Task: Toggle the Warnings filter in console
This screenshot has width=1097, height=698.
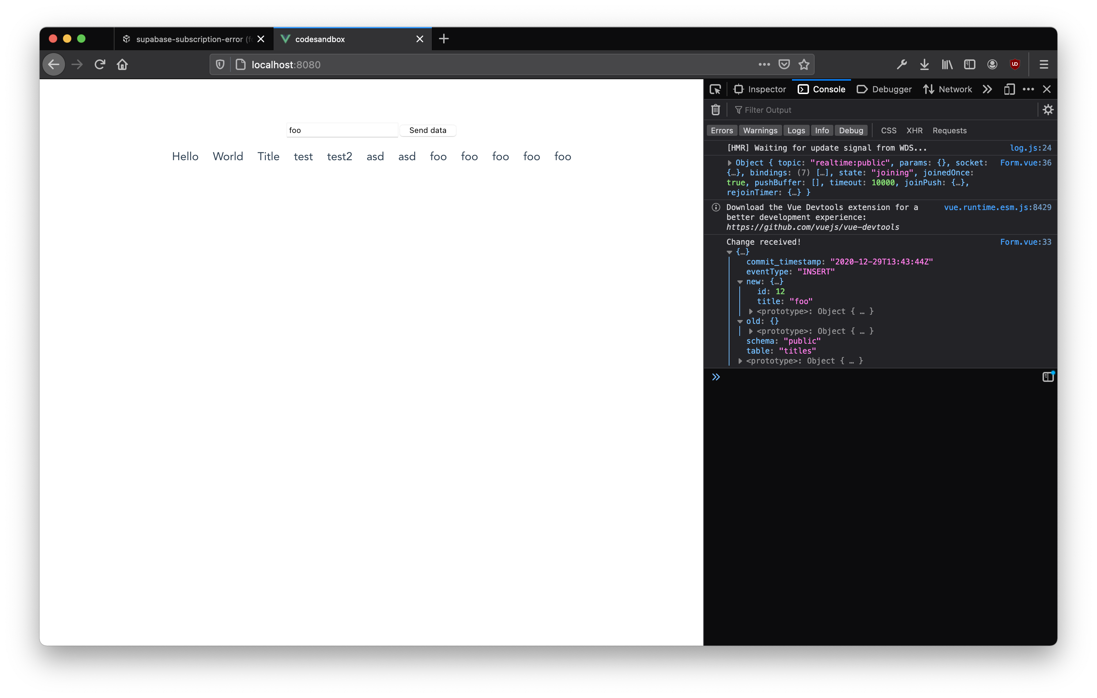Action: tap(760, 130)
